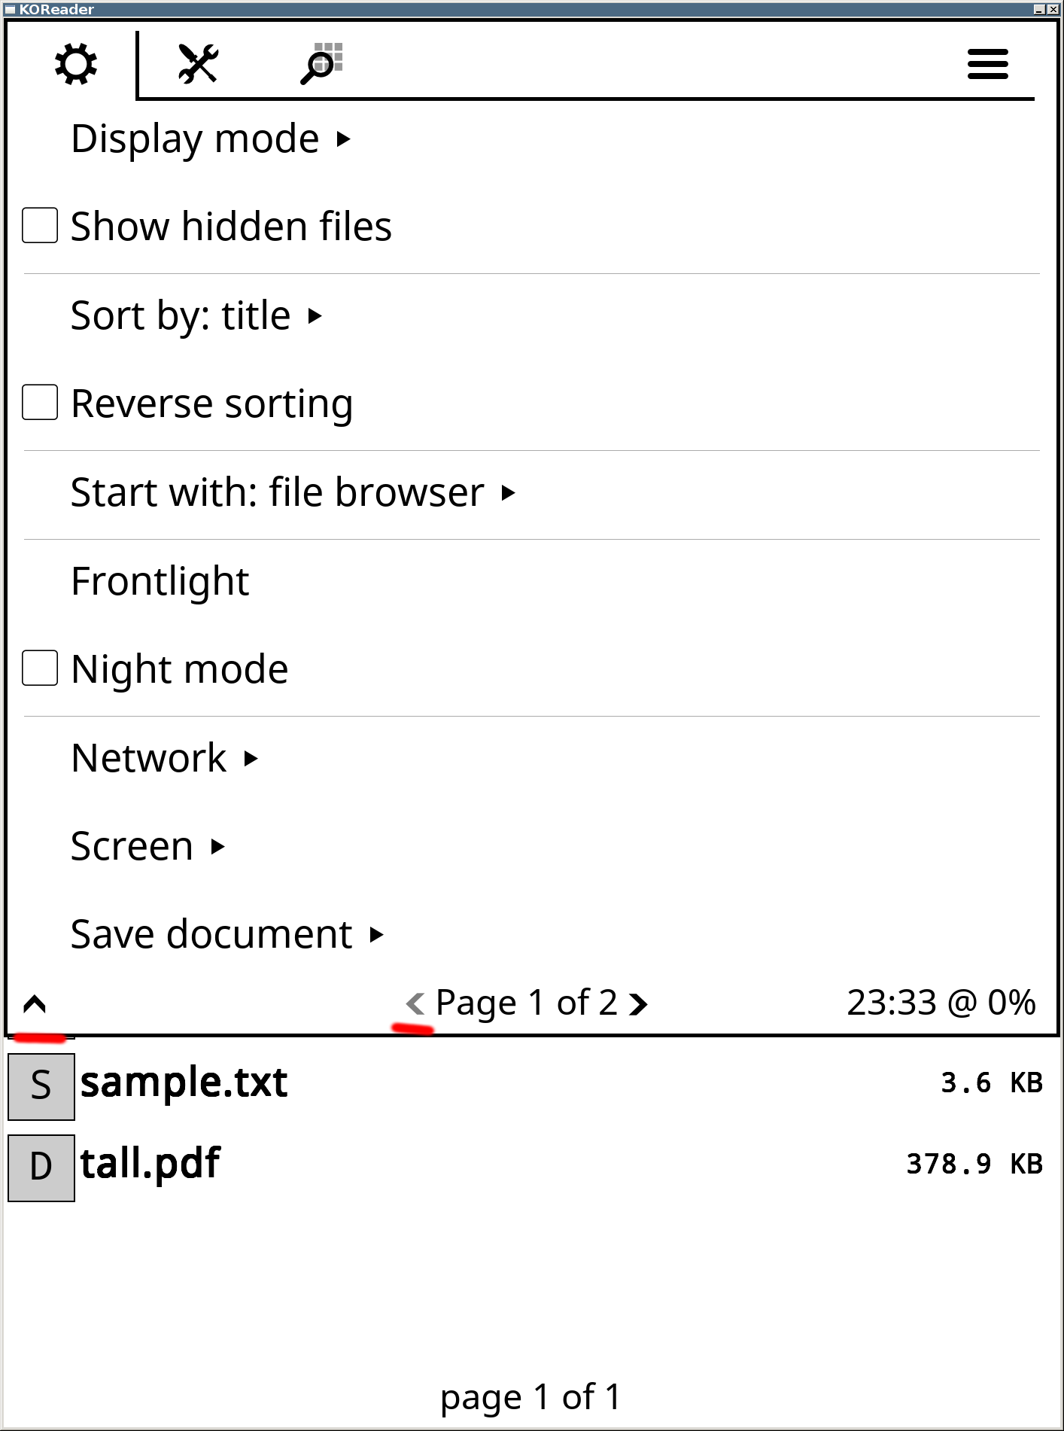Open the hamburger menu icon
1064x1431 pixels.
tap(986, 64)
